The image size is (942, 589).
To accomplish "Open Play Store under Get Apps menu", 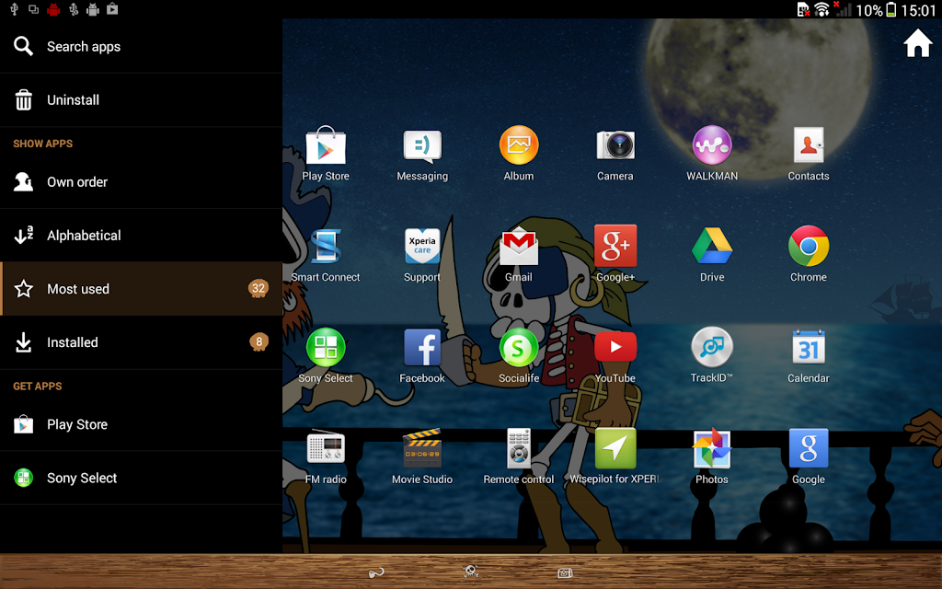I will click(141, 424).
